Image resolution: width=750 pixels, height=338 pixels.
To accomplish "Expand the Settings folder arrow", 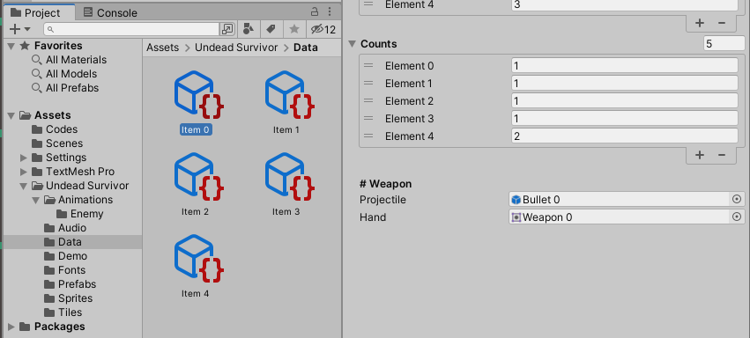I will tap(24, 158).
